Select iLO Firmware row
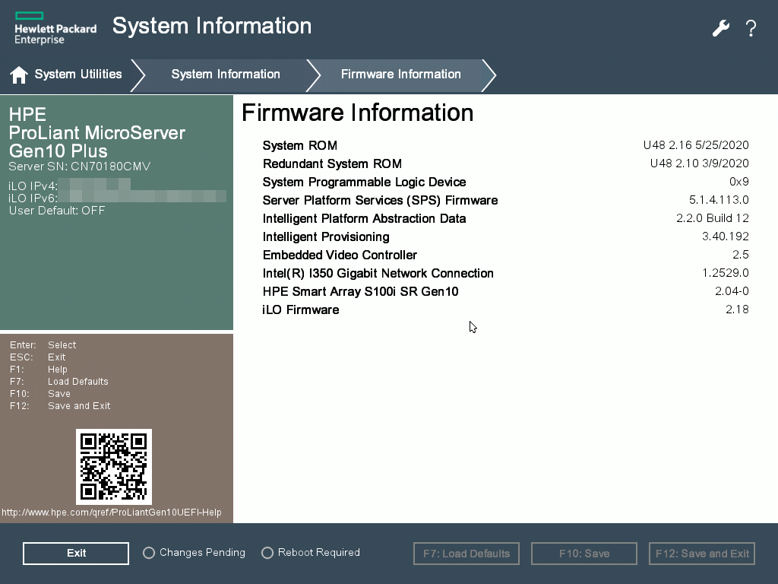Screen dimensions: 778x584 [505, 310]
